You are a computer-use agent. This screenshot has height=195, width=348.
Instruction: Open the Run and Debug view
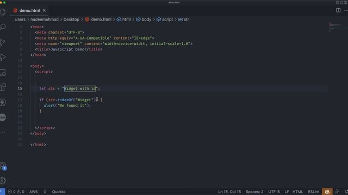pos(3,57)
